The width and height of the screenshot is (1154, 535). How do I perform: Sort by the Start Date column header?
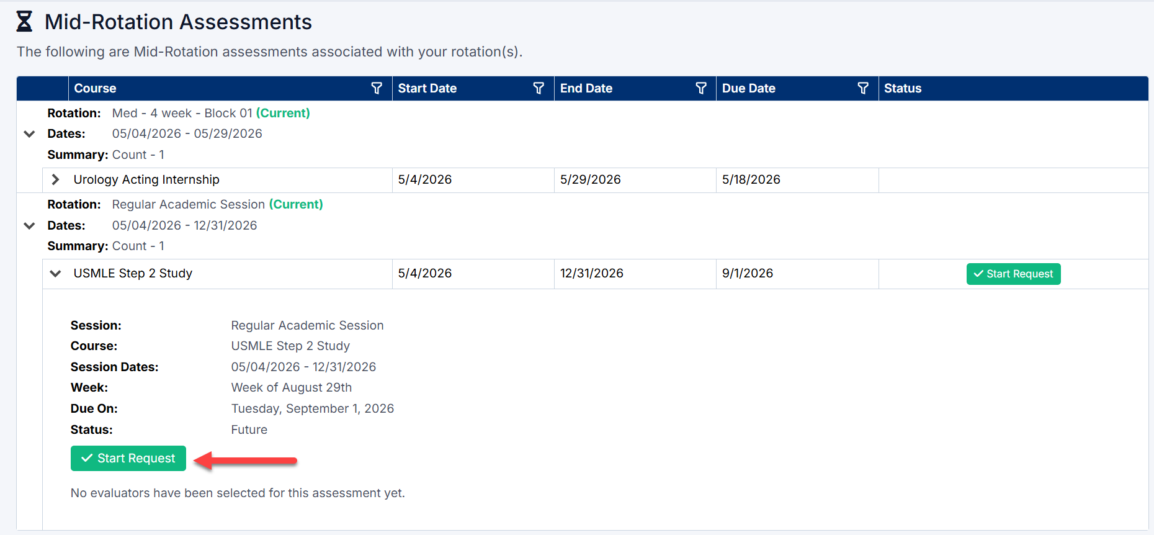427,88
